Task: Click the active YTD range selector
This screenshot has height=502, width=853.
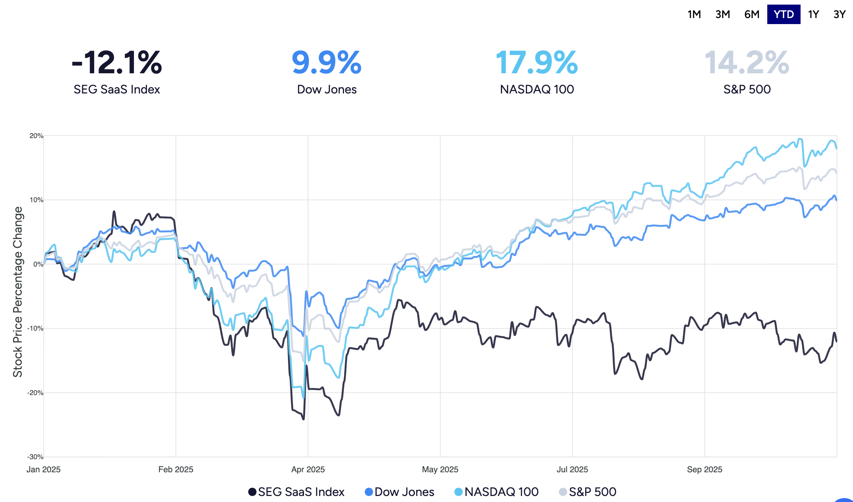Action: point(784,14)
